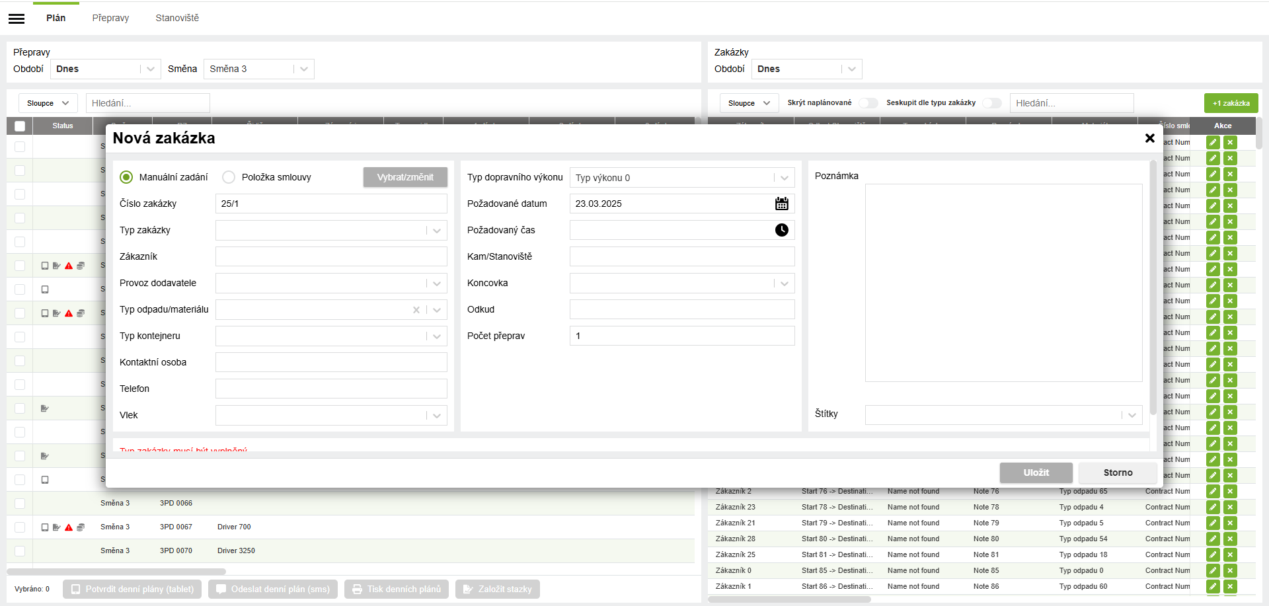
Task: Click the Zakázky table horizontal scrollbar
Action: tap(789, 599)
